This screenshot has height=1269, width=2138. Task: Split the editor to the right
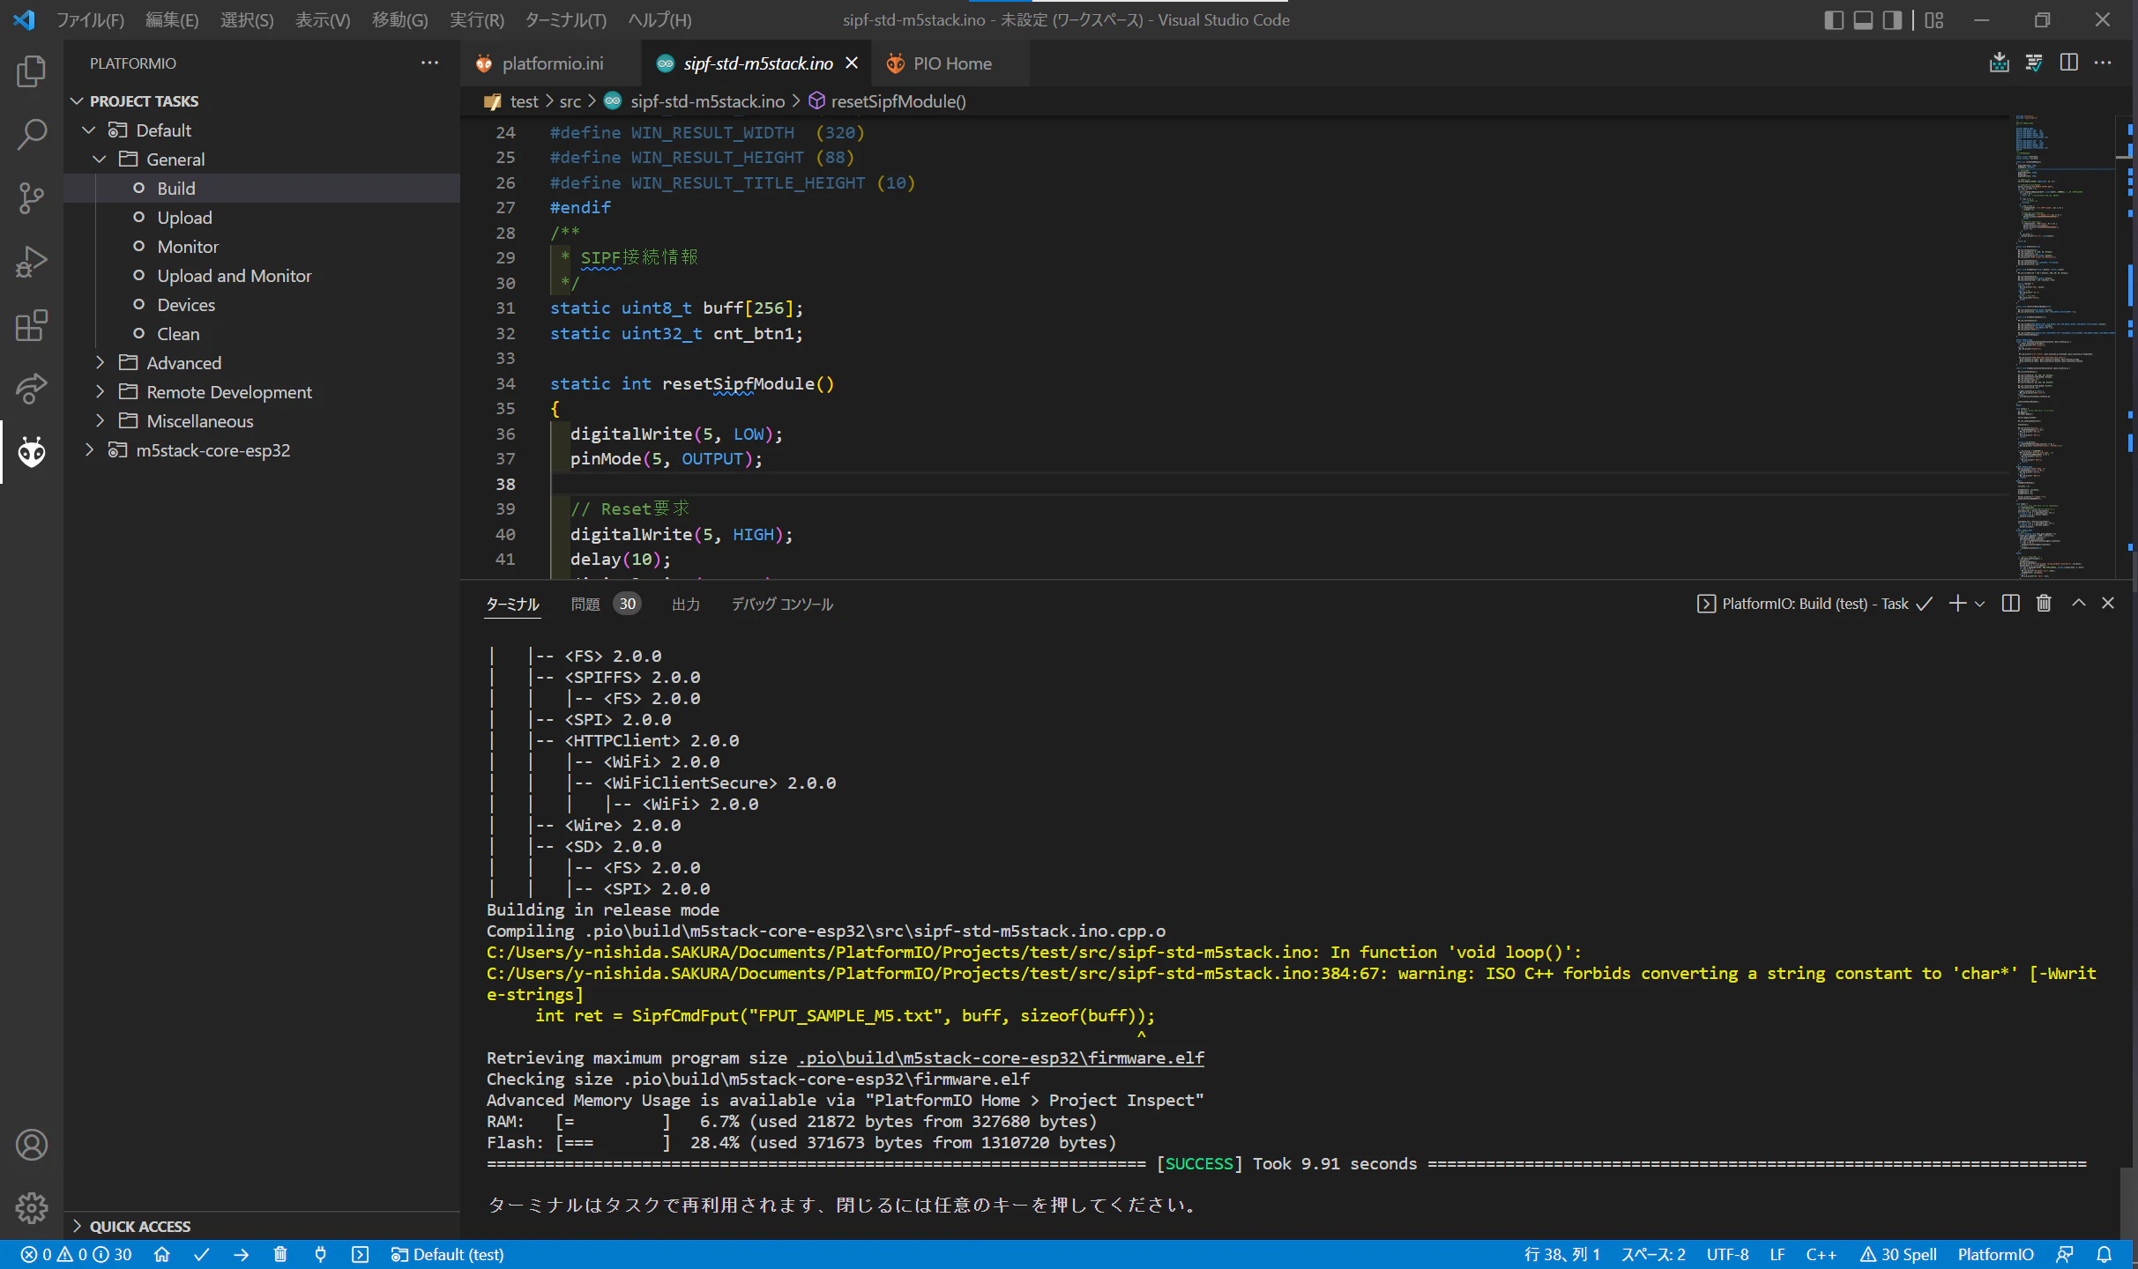2068,63
